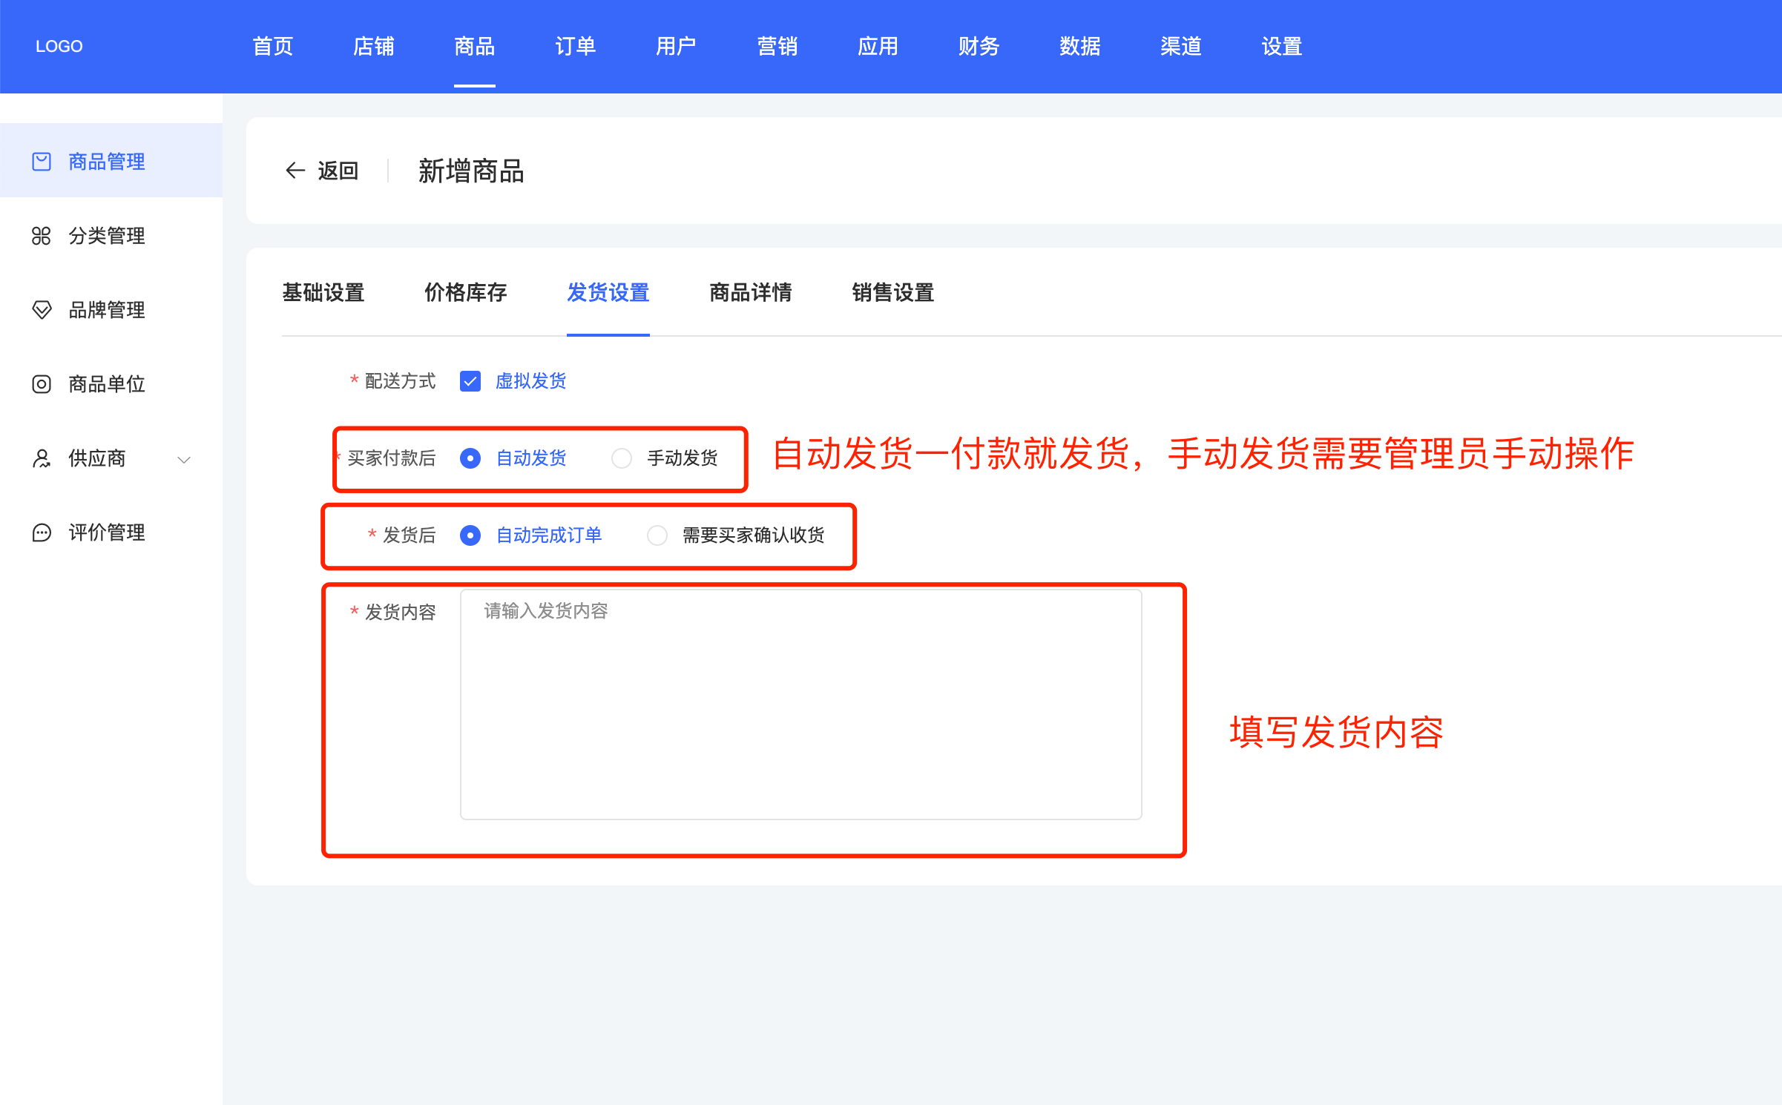This screenshot has width=1782, height=1105.
Task: Select the 手动发货 radio option
Action: point(622,458)
